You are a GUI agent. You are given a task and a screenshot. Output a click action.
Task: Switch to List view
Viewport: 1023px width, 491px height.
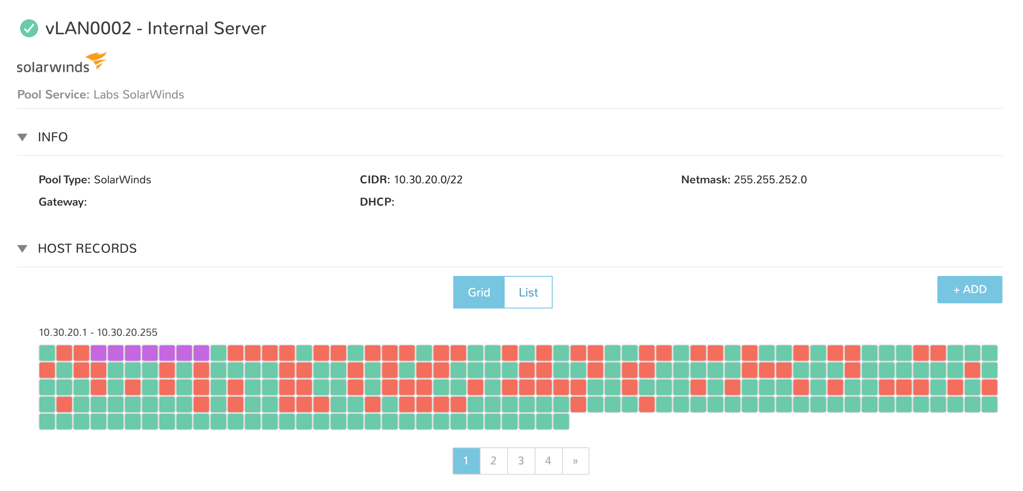[x=528, y=292]
